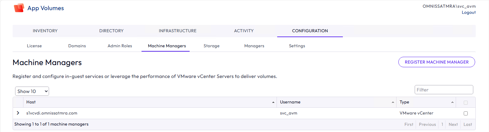Viewport: 489px width, 132px height.
Task: Click the App Volumes logo icon
Action: pyautogui.click(x=19, y=8)
